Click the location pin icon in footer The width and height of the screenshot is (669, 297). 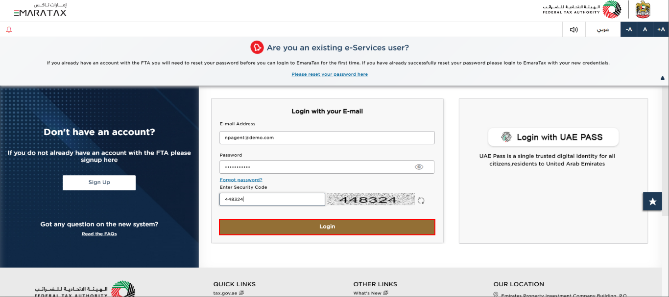pyautogui.click(x=496, y=295)
